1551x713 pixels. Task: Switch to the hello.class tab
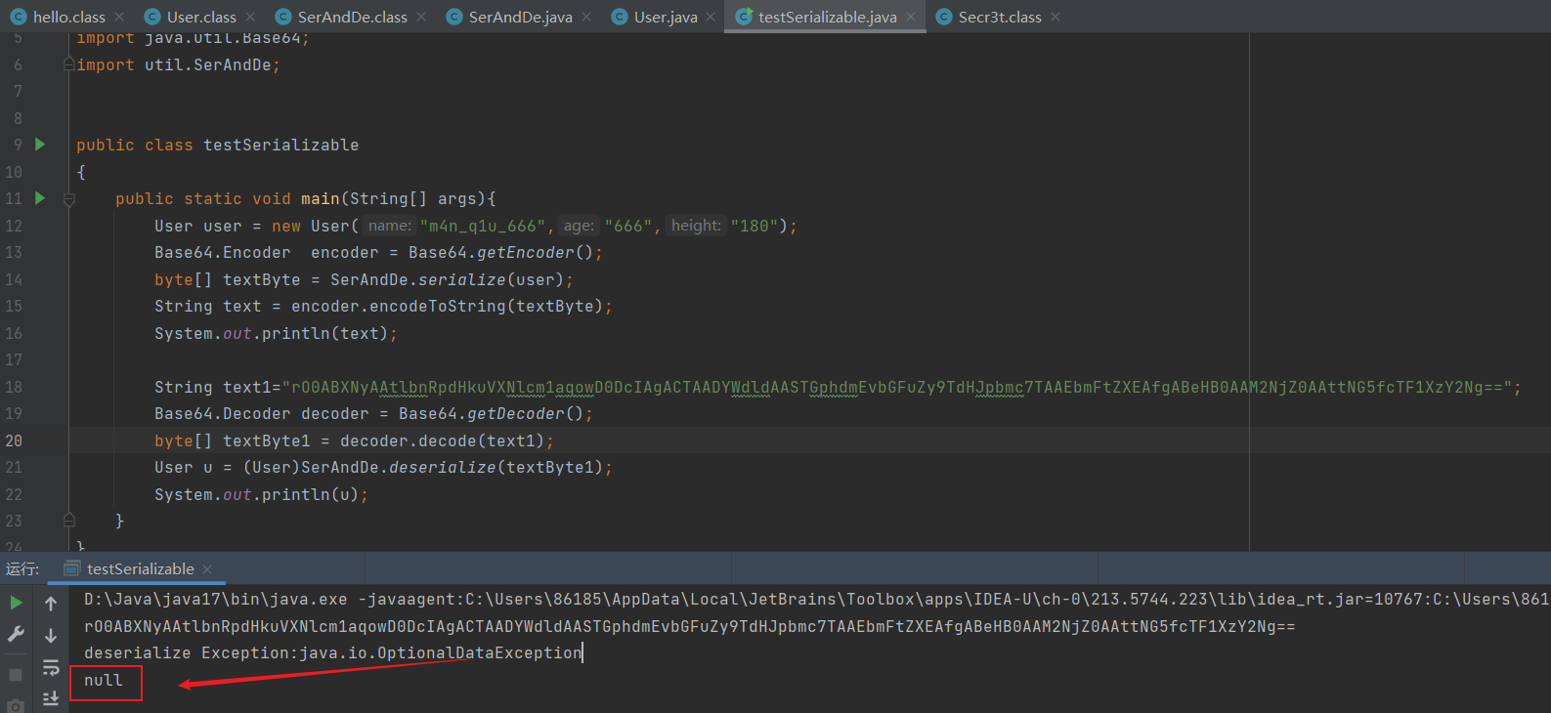[x=68, y=17]
